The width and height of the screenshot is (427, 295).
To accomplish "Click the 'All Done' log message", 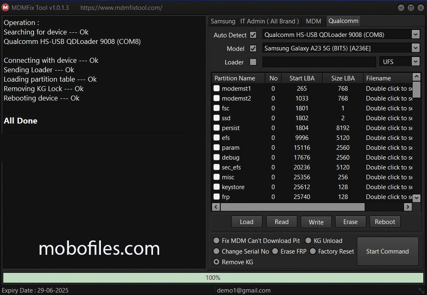I will (21, 121).
